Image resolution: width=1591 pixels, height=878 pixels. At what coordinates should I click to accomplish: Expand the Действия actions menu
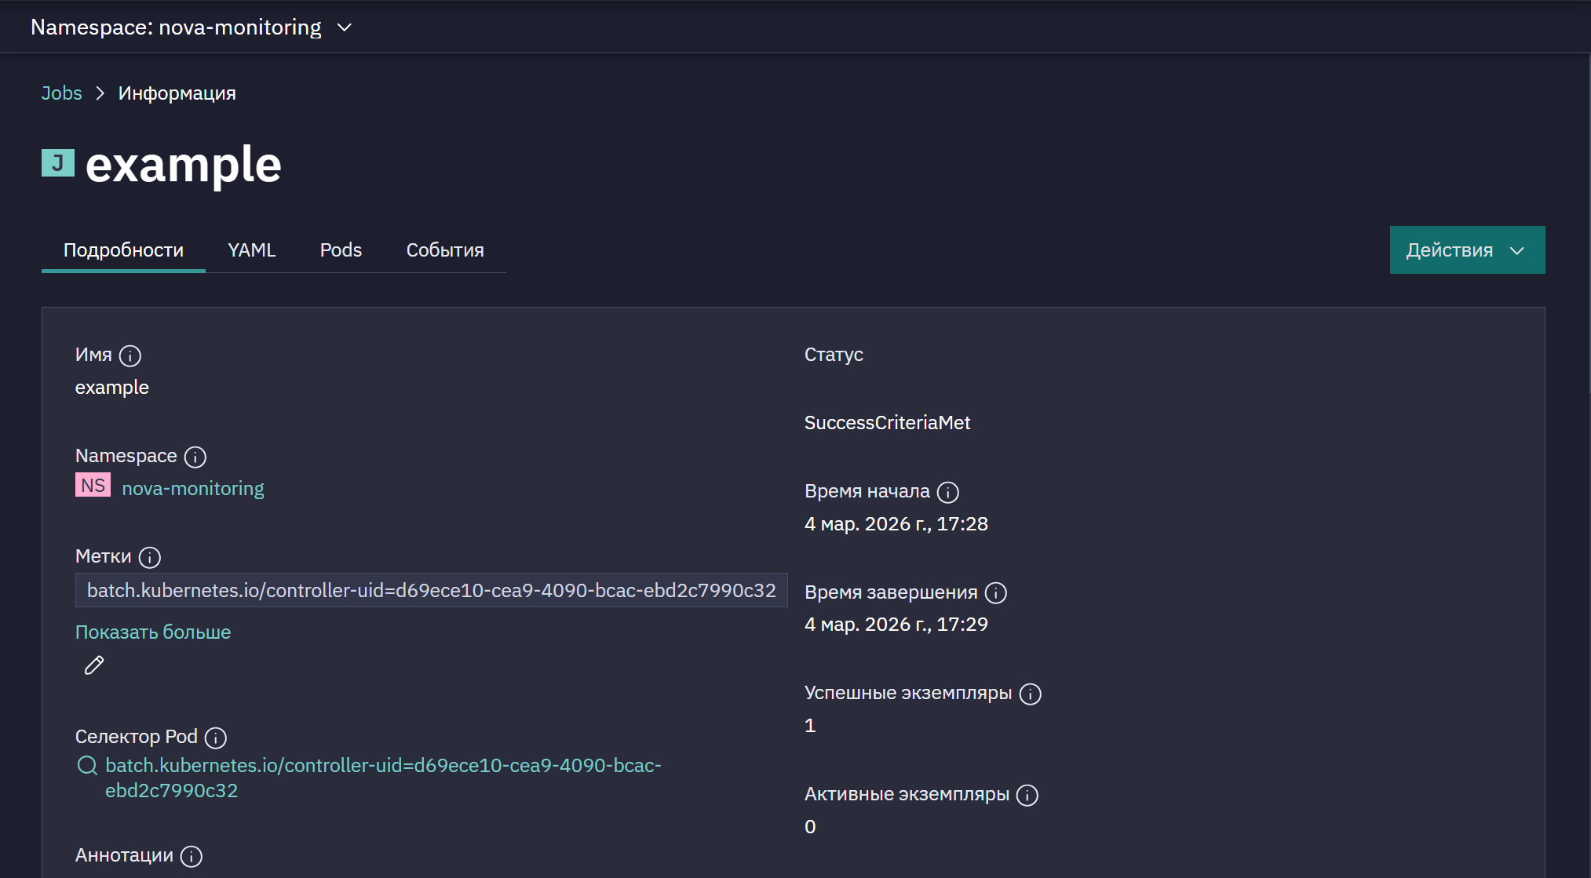(1467, 250)
